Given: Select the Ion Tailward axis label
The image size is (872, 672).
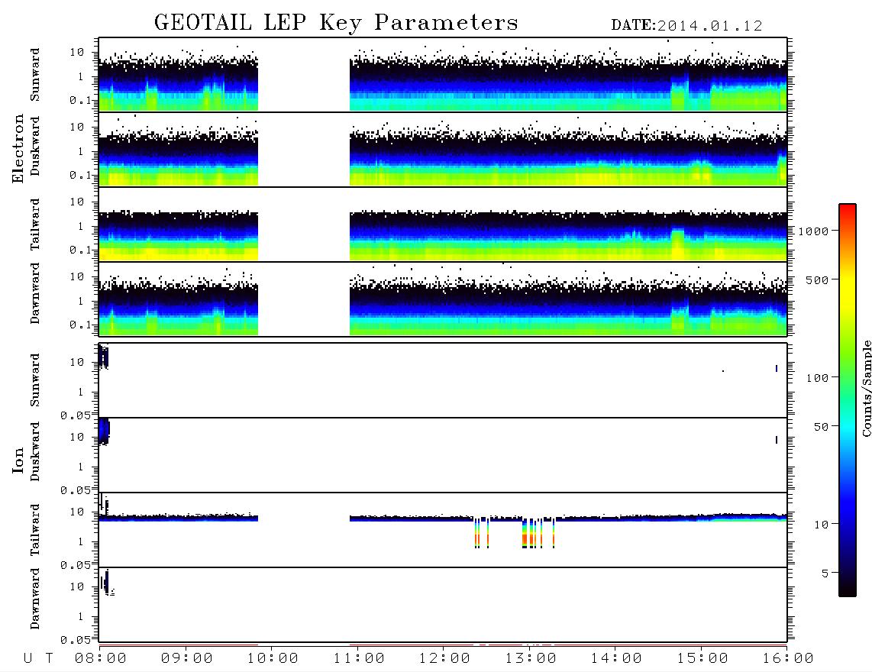Looking at the screenshot, I should click(35, 530).
